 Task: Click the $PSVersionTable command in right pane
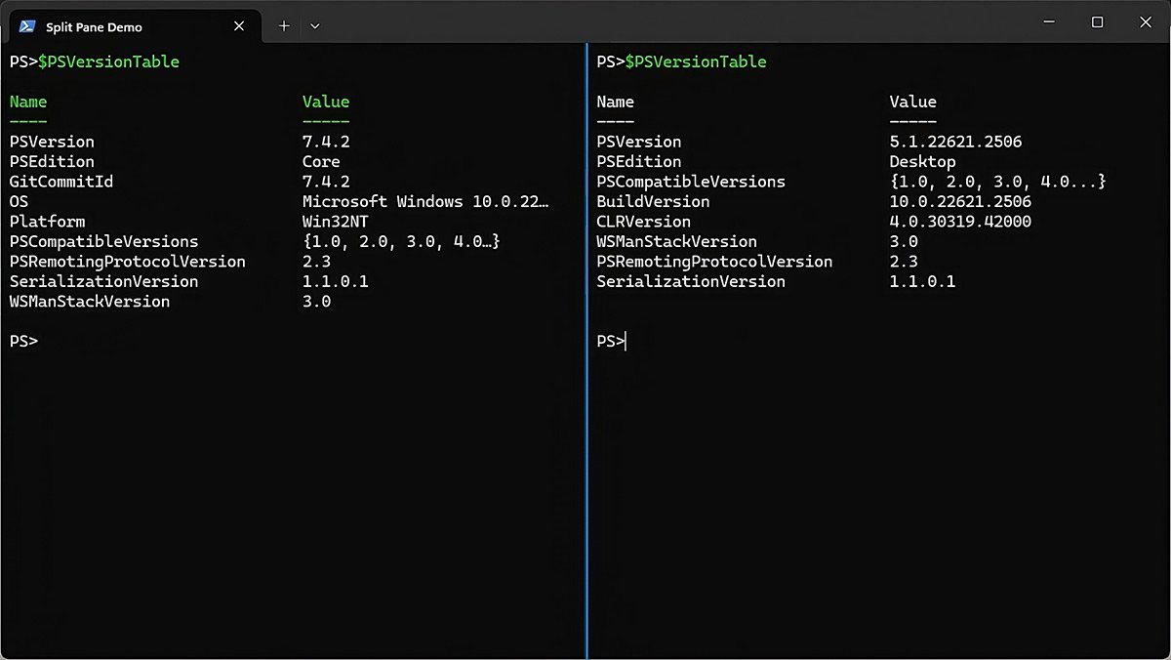point(695,62)
